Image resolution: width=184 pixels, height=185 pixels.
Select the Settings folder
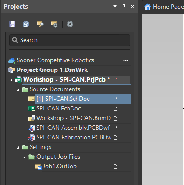pyautogui.click(x=40, y=147)
